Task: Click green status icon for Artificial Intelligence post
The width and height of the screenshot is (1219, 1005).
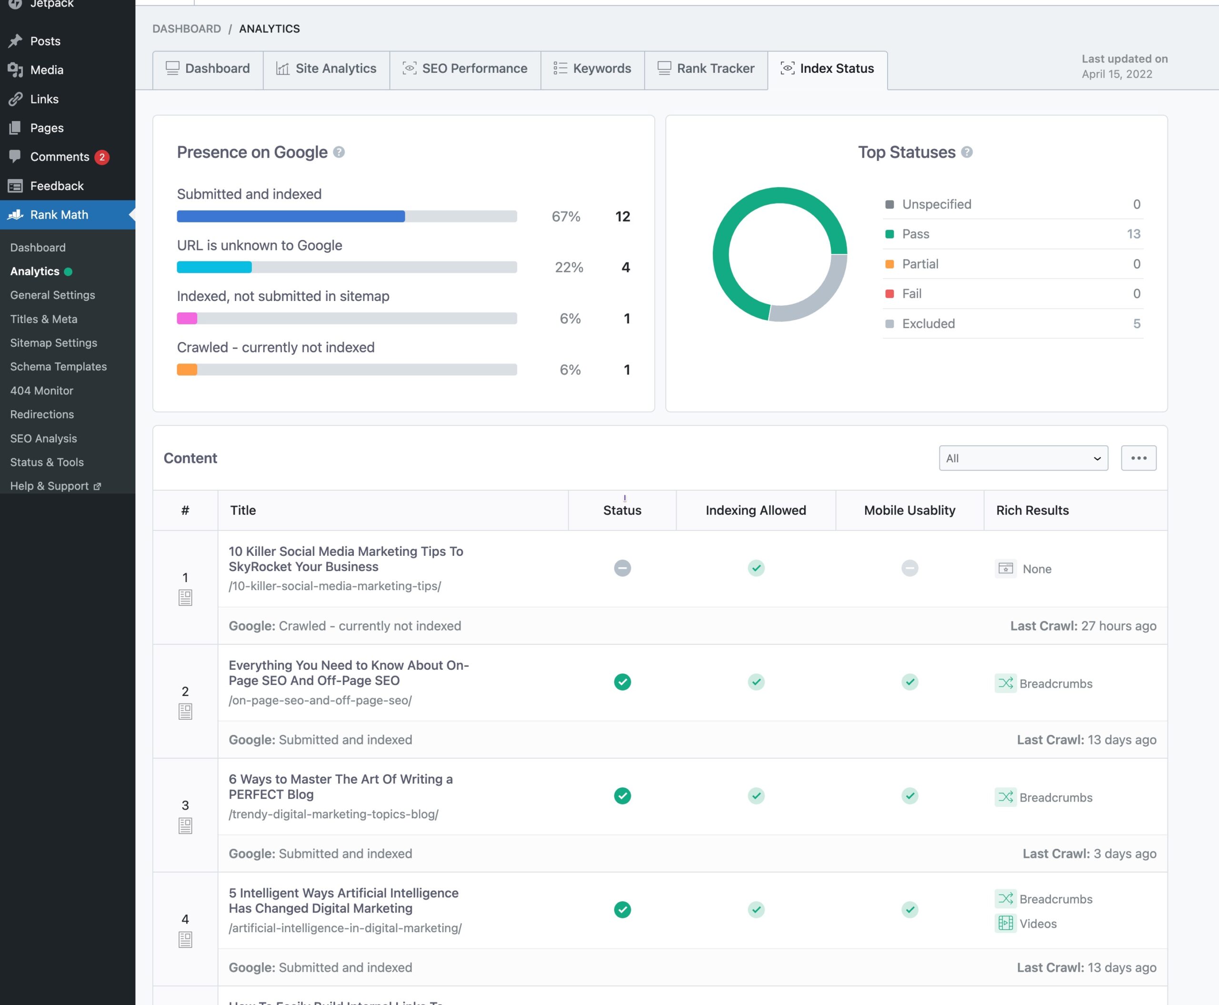Action: coord(622,910)
